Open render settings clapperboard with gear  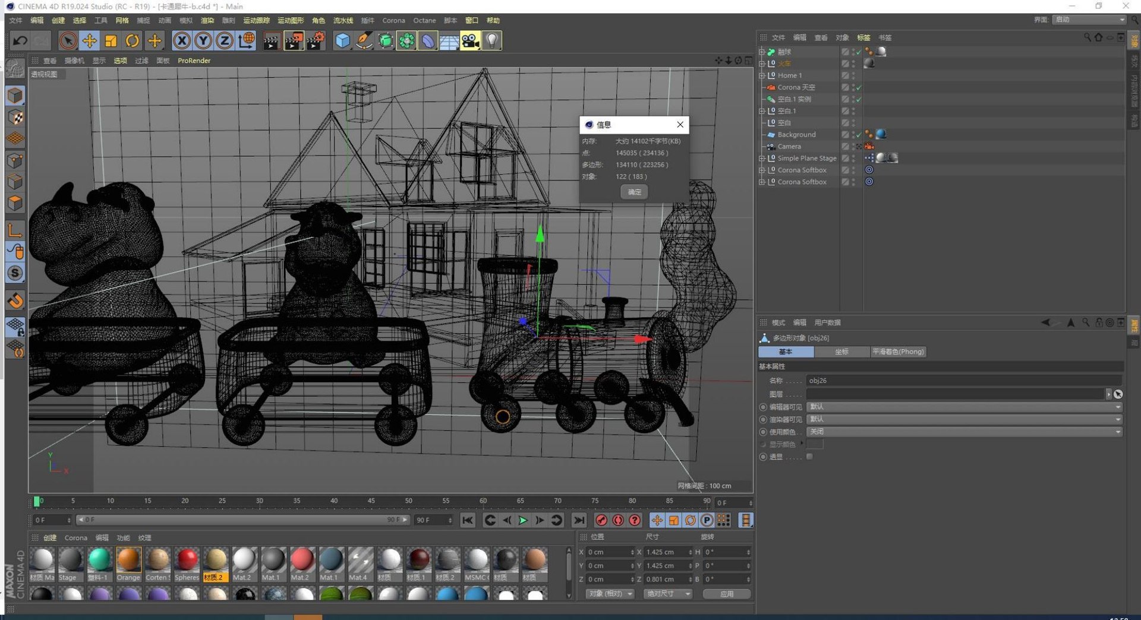coord(315,40)
